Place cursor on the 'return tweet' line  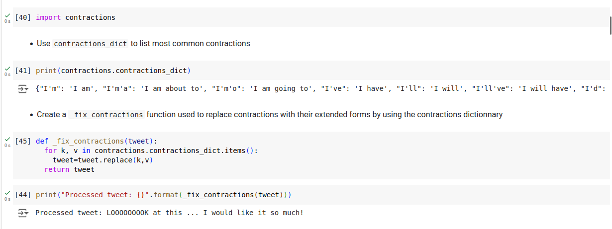(x=69, y=169)
